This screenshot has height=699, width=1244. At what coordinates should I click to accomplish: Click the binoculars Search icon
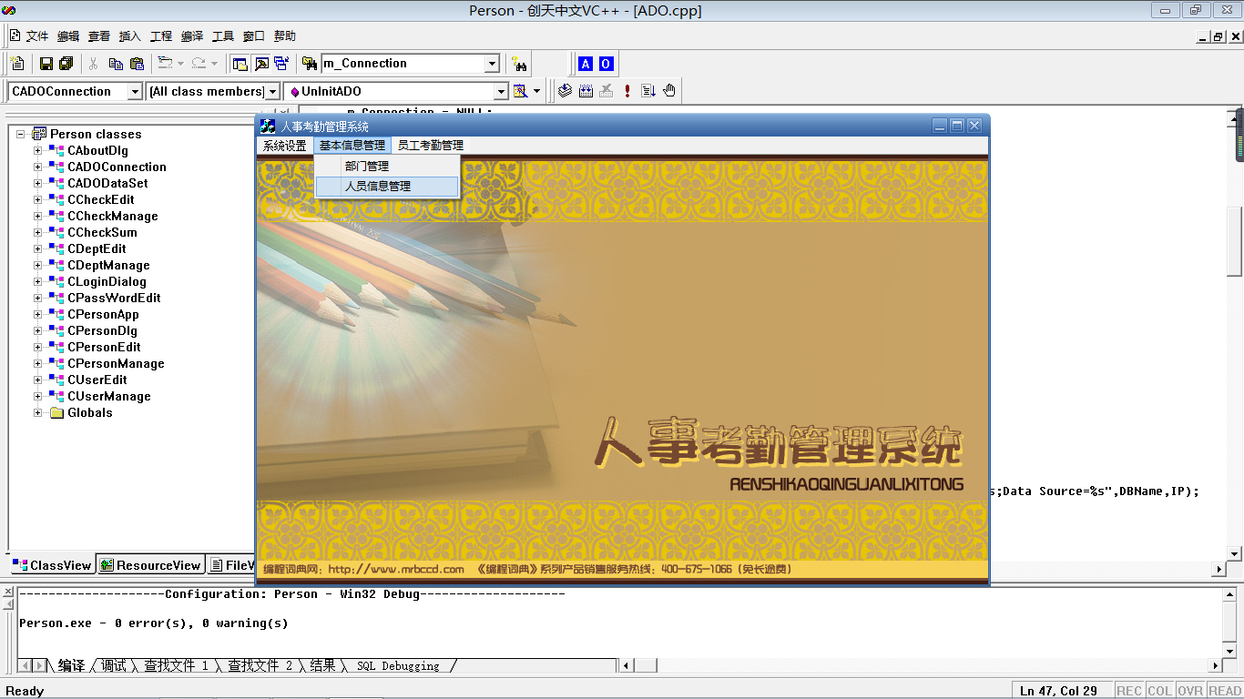[519, 64]
